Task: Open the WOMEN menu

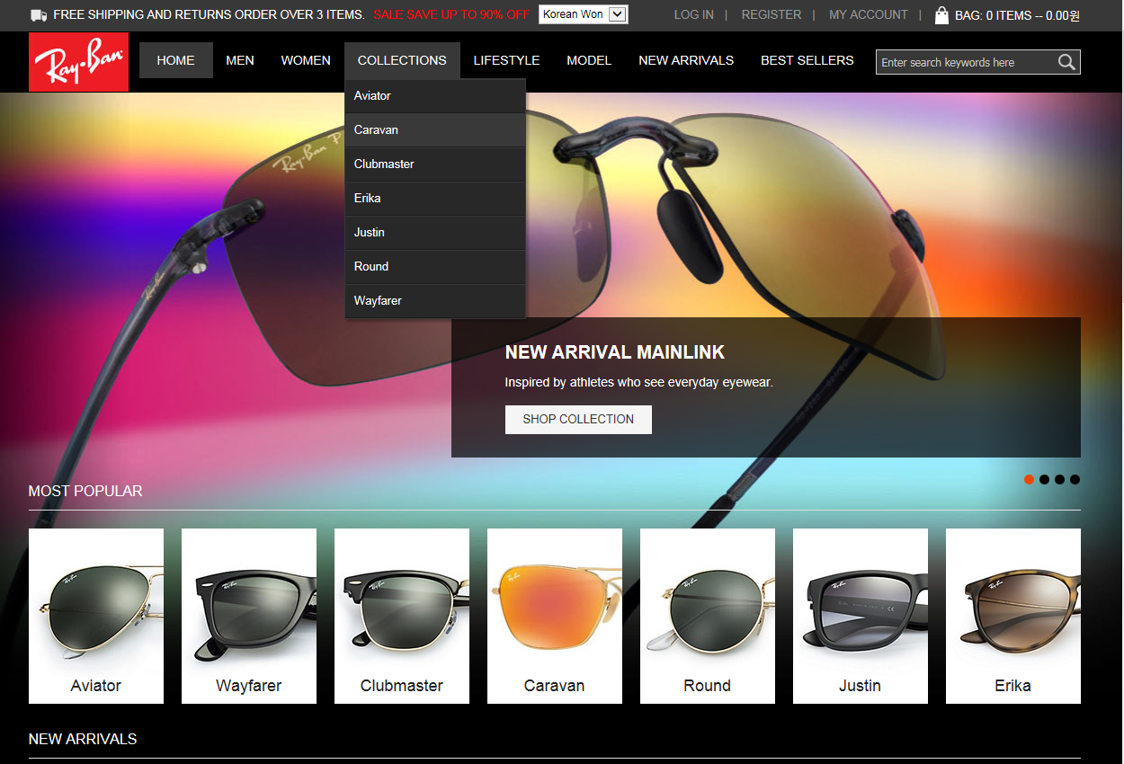Action: [306, 60]
